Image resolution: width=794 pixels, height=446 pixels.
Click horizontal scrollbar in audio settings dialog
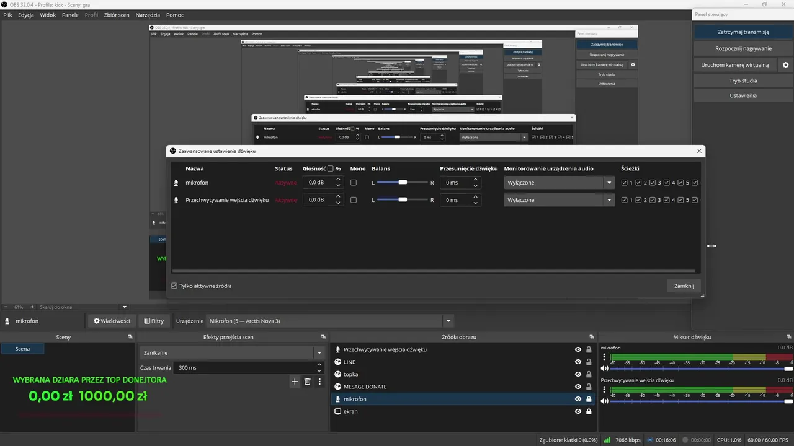434,271
